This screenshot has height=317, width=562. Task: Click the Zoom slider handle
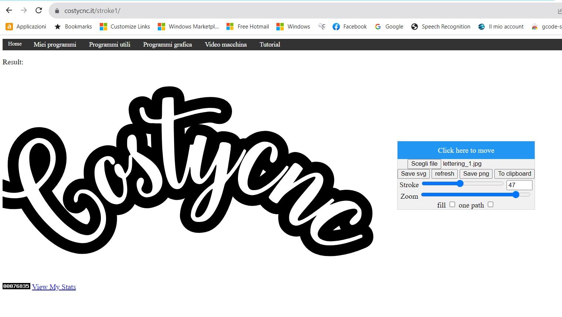(x=516, y=195)
